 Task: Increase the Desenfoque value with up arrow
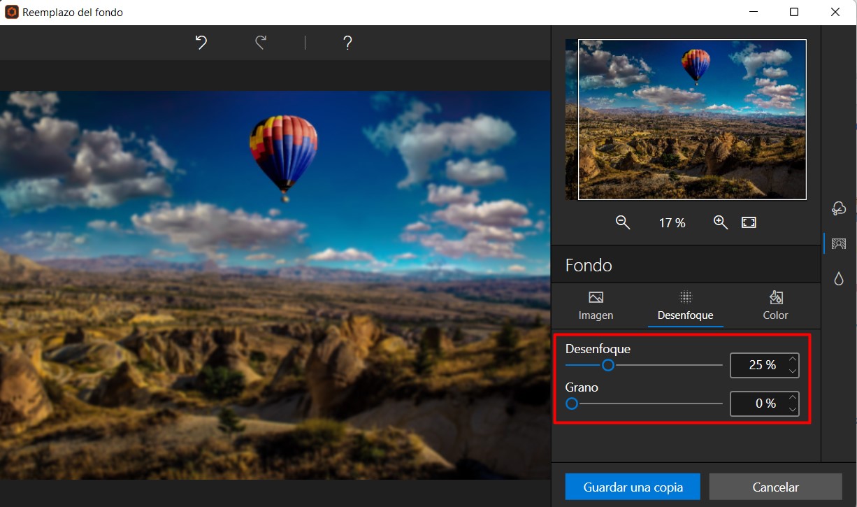792,359
